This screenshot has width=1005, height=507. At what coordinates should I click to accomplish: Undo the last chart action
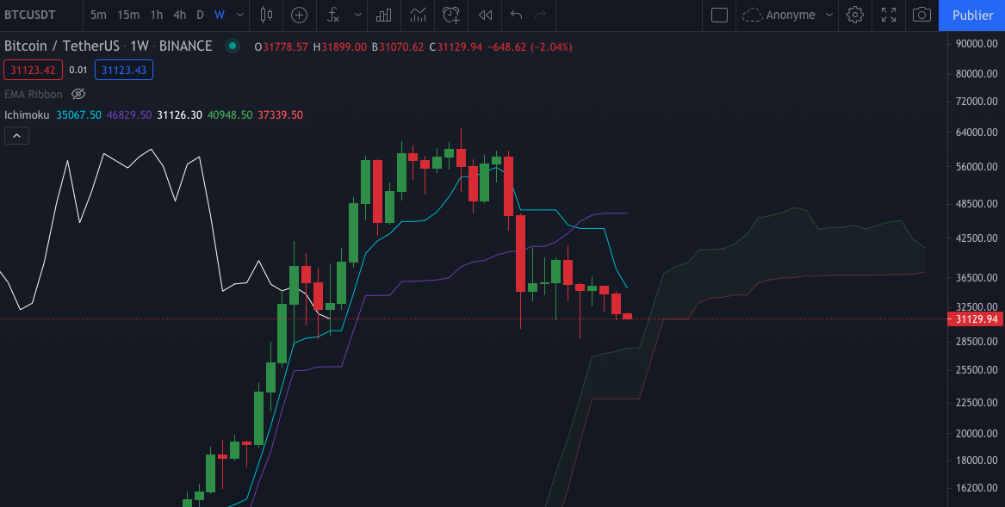click(x=515, y=15)
